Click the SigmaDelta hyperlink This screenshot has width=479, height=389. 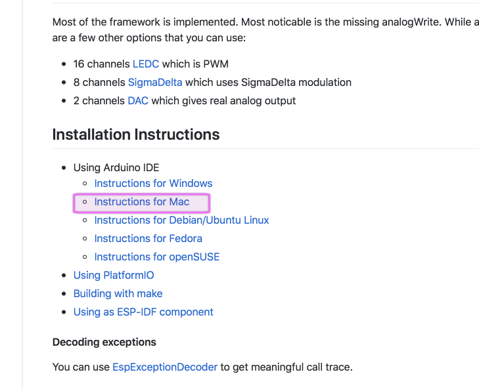click(x=155, y=83)
